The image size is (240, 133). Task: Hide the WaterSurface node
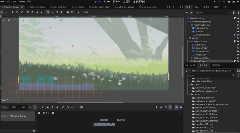(238, 41)
